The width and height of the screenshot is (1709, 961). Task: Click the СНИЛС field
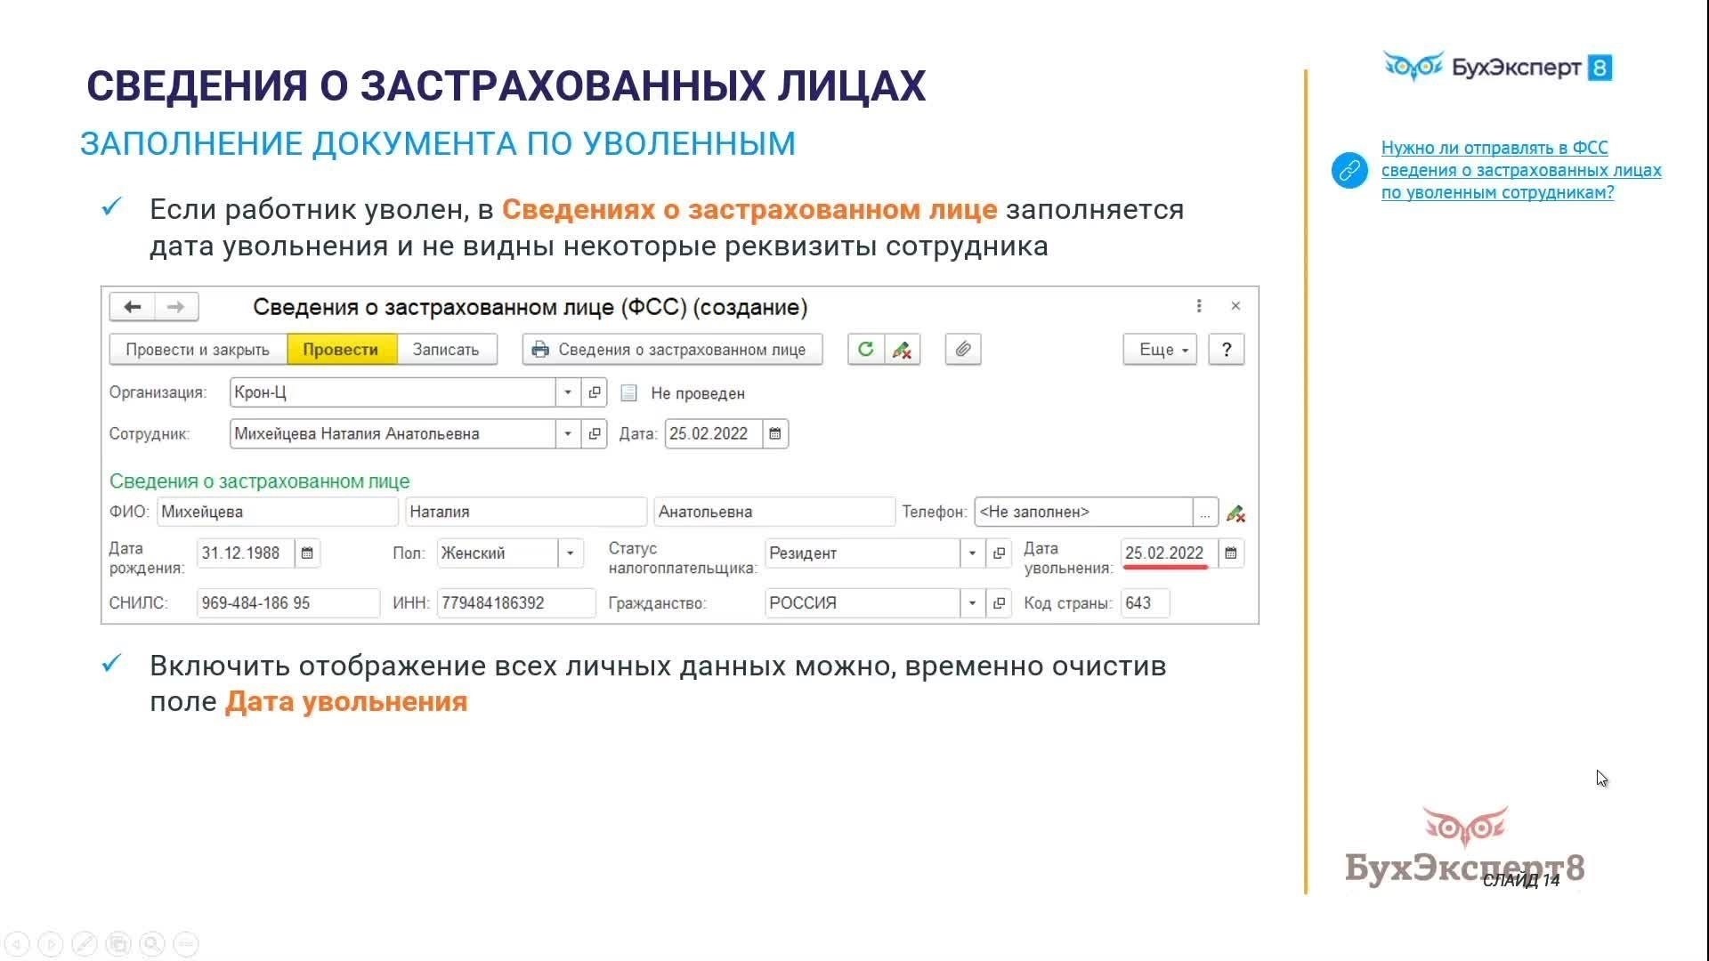(288, 602)
